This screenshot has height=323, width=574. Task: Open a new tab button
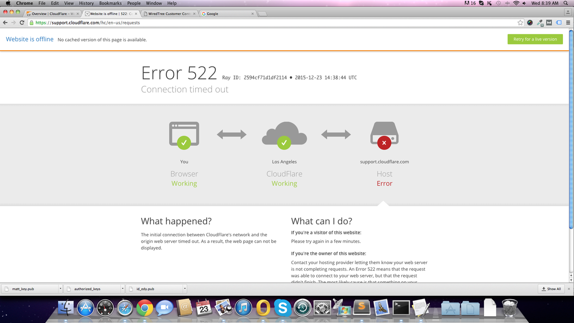click(262, 13)
